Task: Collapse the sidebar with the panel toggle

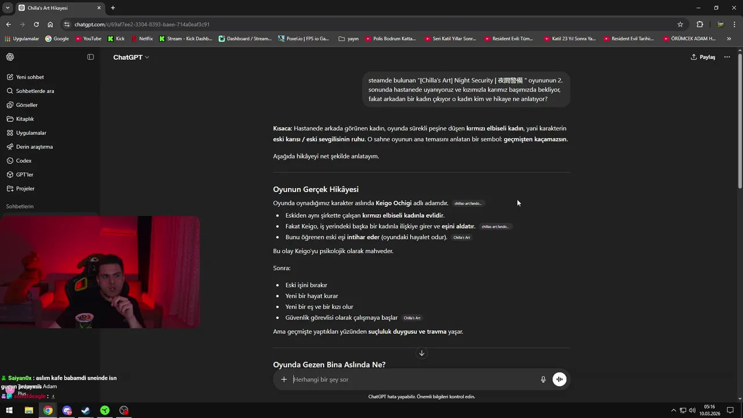Action: (91, 57)
